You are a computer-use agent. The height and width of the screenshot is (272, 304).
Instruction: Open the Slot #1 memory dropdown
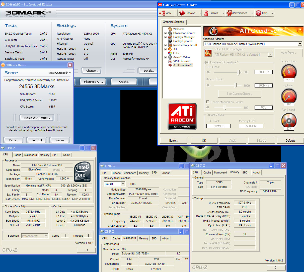tap(123, 184)
